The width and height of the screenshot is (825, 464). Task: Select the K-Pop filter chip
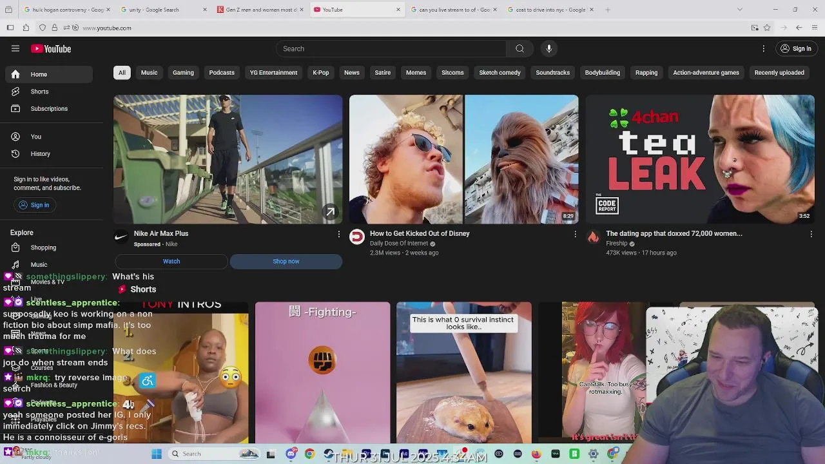(x=321, y=72)
